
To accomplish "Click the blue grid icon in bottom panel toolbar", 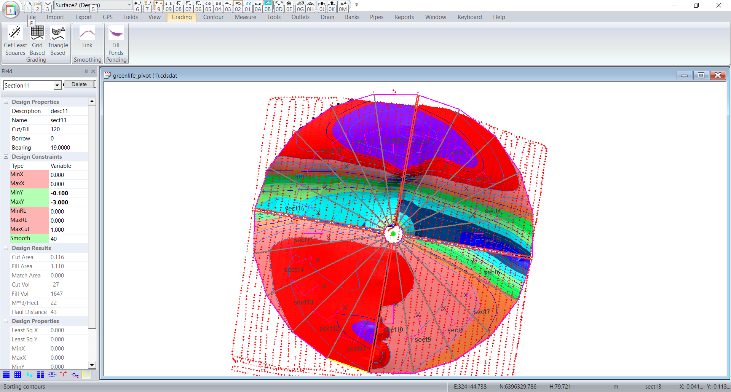I will coord(18,374).
